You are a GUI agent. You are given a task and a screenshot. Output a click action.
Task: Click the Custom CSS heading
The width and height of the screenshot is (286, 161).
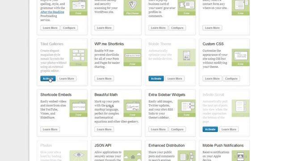pyautogui.click(x=213, y=44)
